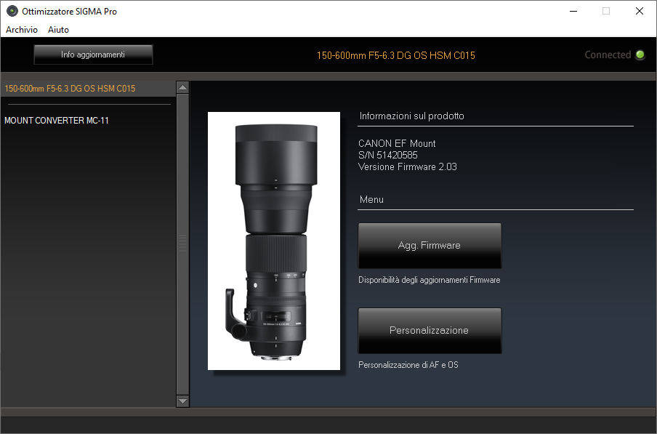Click the Info aggiornamenti button
The image size is (657, 434).
[x=93, y=55]
